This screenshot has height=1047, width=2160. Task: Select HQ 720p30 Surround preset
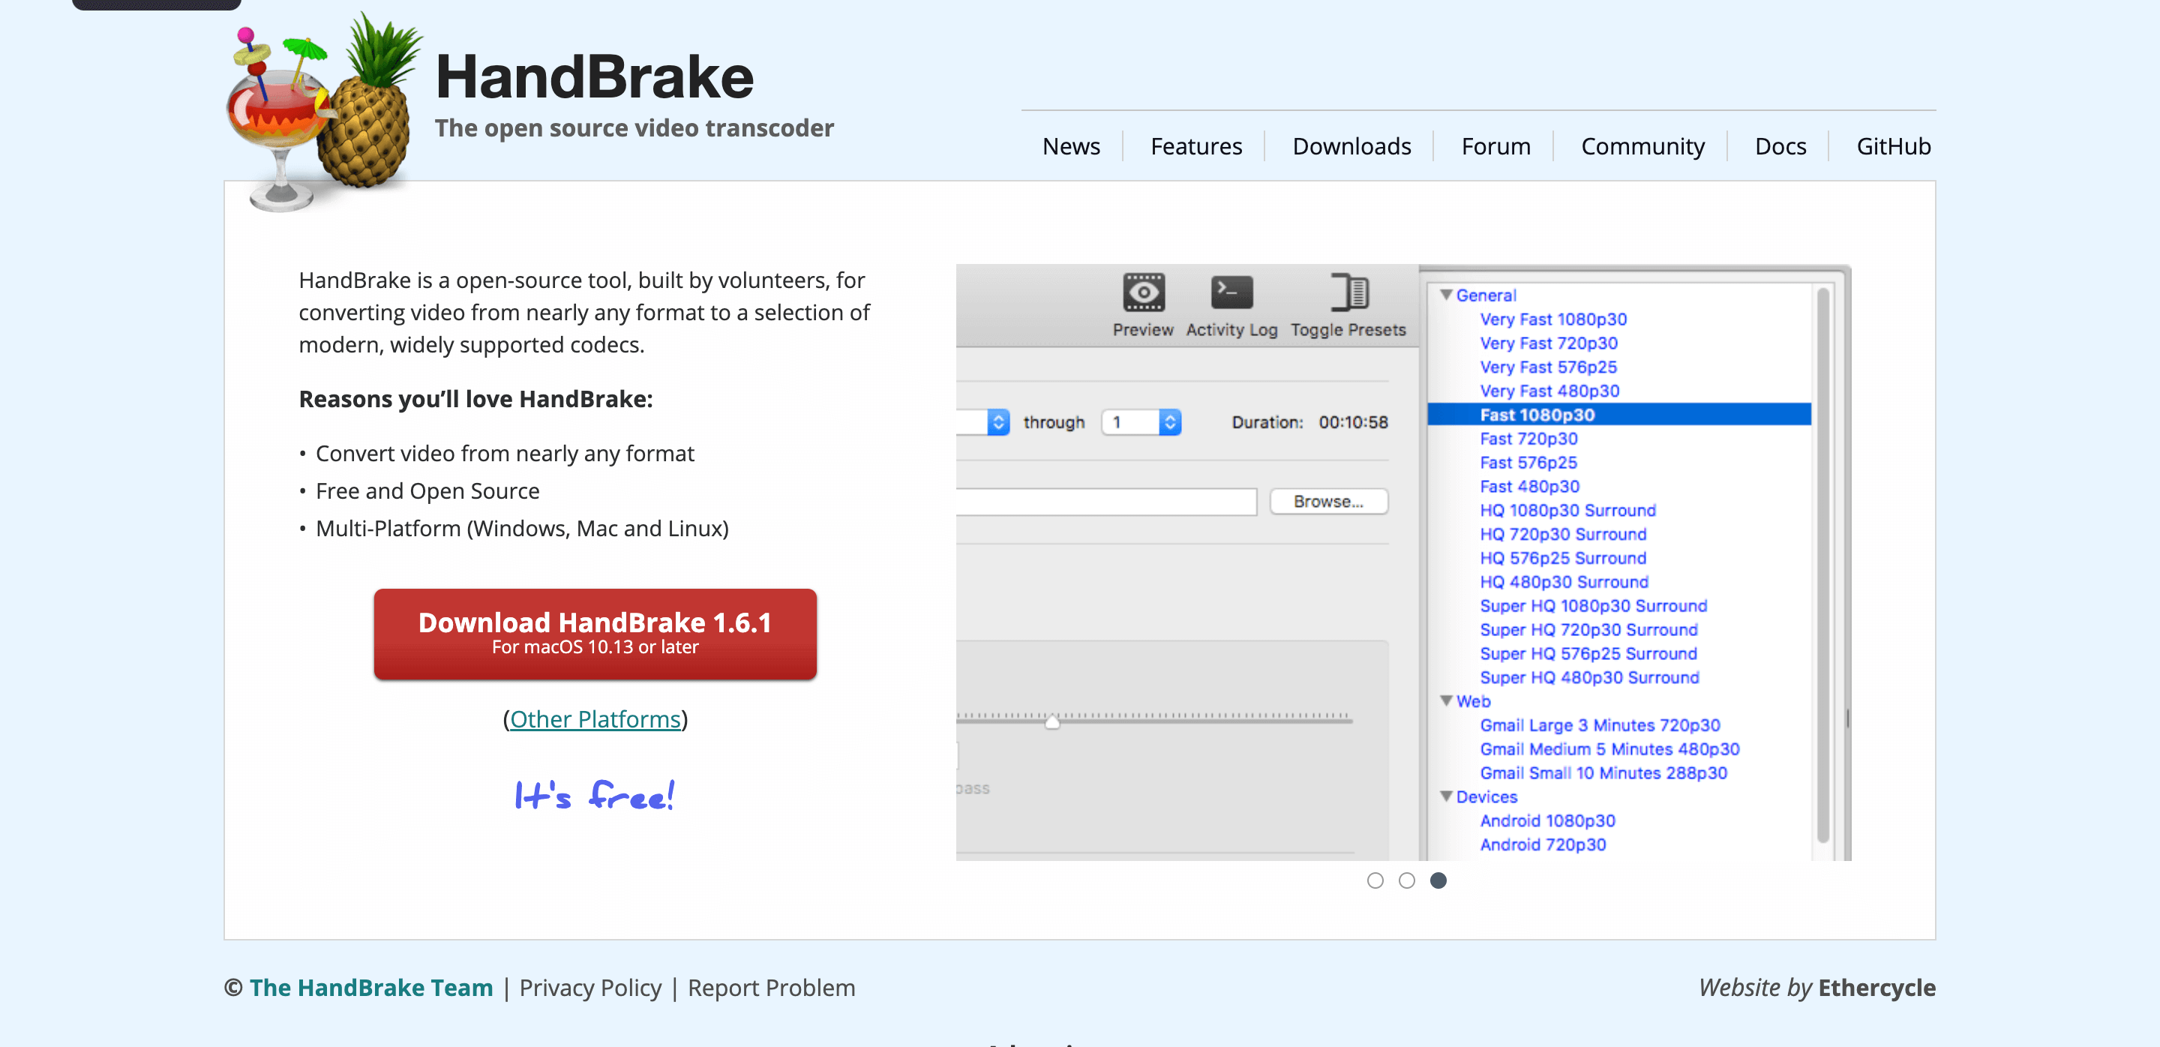(1562, 534)
